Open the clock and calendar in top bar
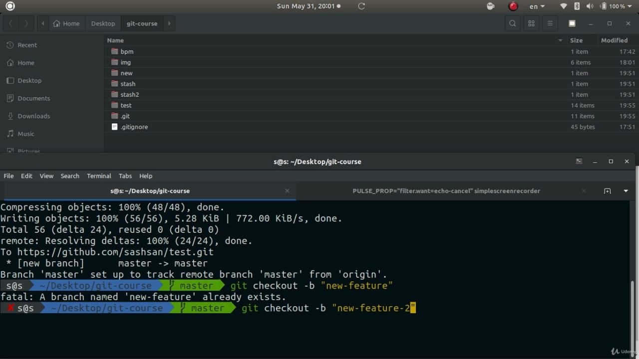 309,6
